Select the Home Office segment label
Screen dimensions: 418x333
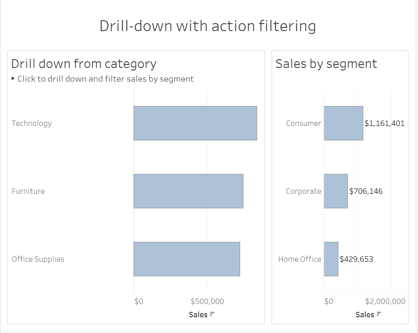click(x=299, y=259)
